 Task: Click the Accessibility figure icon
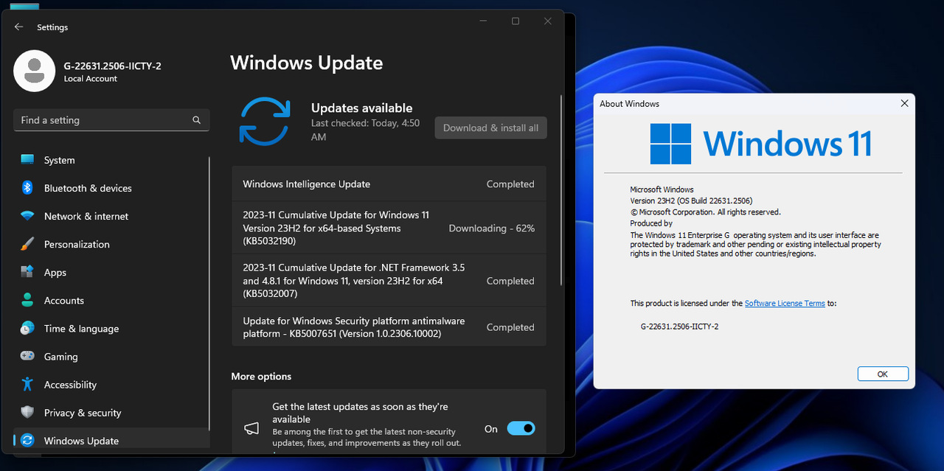(x=27, y=384)
